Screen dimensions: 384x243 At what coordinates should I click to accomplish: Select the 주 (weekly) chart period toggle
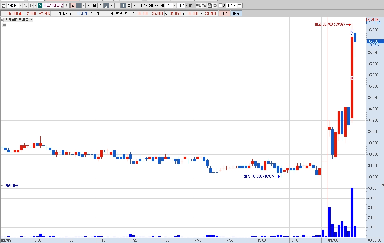(89, 6)
